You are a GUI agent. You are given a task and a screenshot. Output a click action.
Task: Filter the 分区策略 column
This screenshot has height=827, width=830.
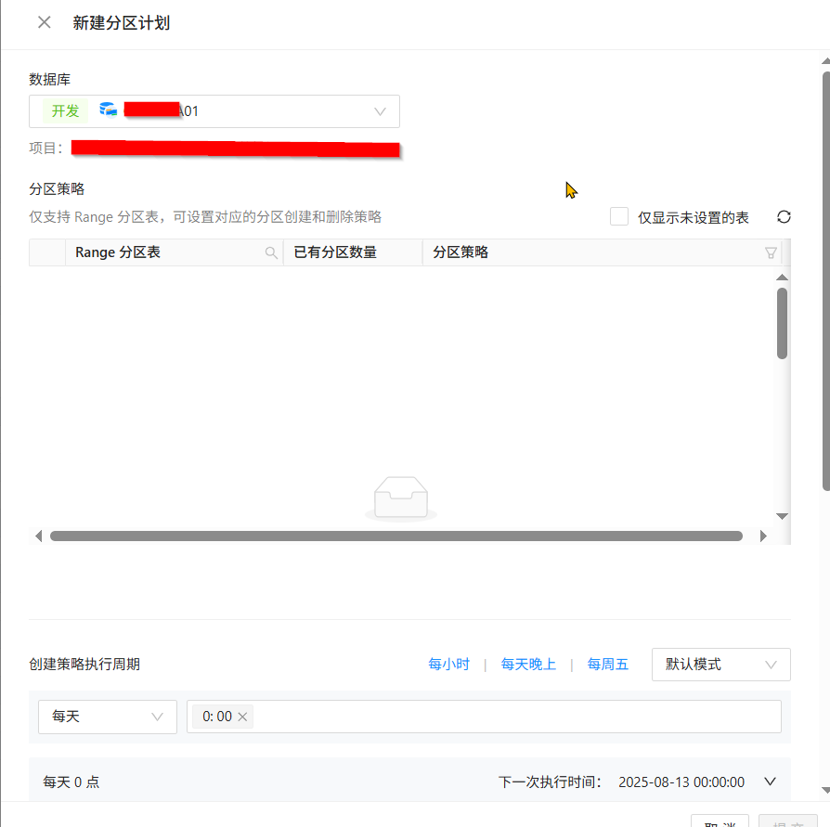click(x=771, y=252)
